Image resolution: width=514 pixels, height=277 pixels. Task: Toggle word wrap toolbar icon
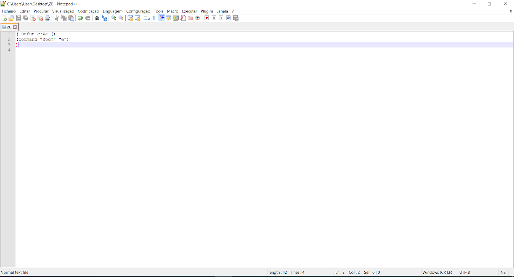(147, 18)
